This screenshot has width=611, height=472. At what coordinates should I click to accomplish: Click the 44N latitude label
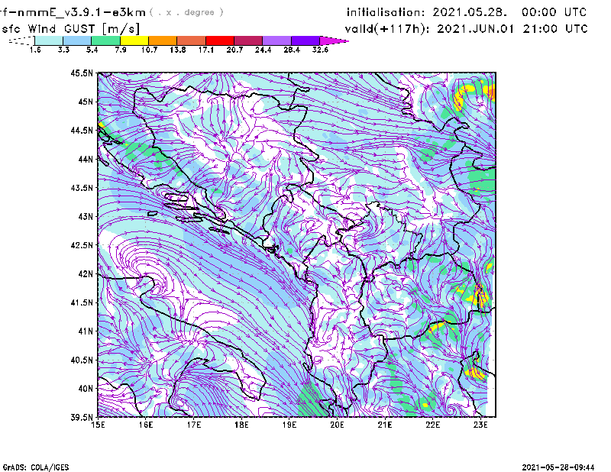pyautogui.click(x=86, y=160)
